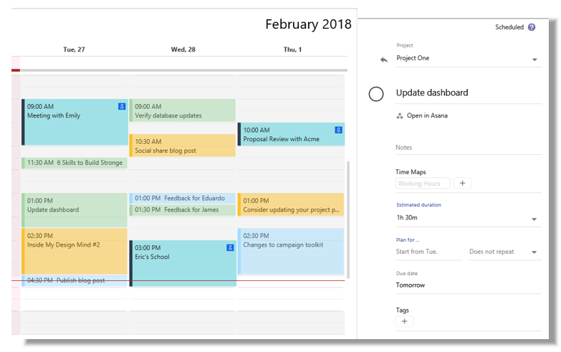The image size is (561, 352).
Task: Expand the Project One dropdown
Action: coord(534,60)
